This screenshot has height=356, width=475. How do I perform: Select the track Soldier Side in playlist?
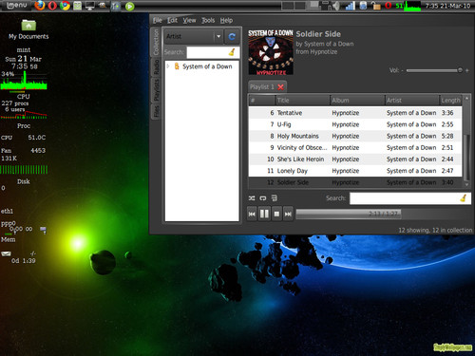pyautogui.click(x=355, y=182)
